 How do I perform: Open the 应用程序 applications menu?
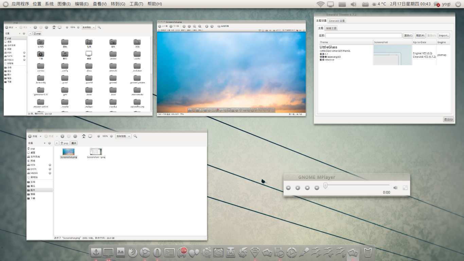(20, 4)
